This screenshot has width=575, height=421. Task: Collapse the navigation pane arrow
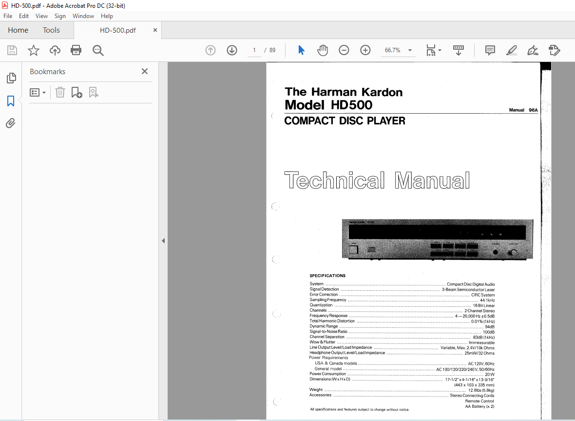[x=163, y=241]
